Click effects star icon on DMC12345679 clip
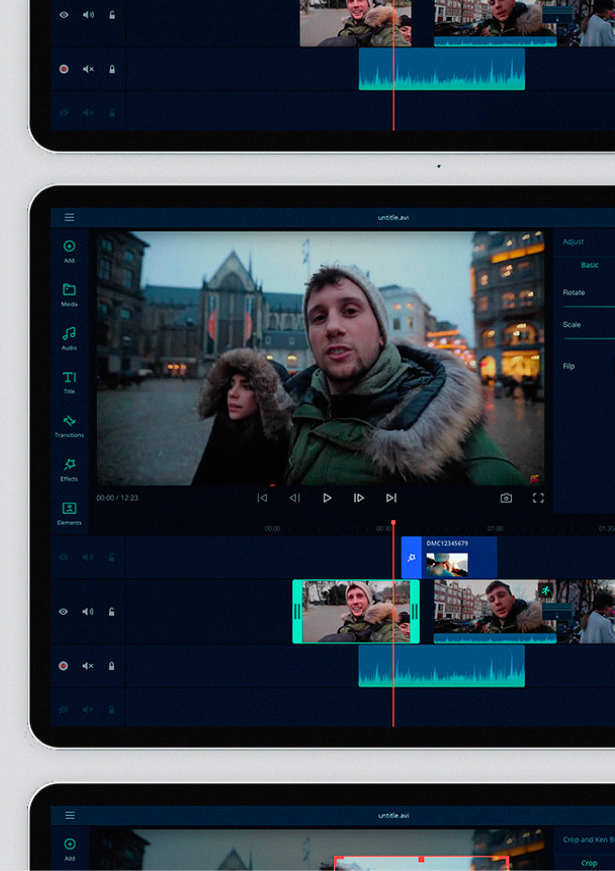 pyautogui.click(x=411, y=558)
